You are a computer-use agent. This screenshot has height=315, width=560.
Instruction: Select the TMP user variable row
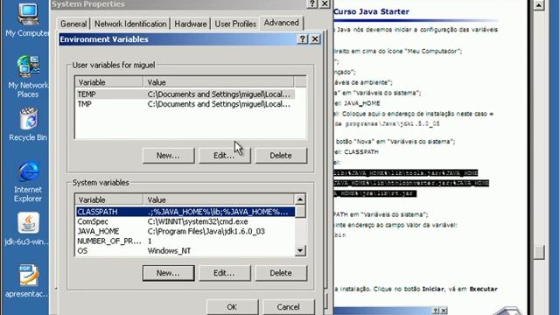185,104
